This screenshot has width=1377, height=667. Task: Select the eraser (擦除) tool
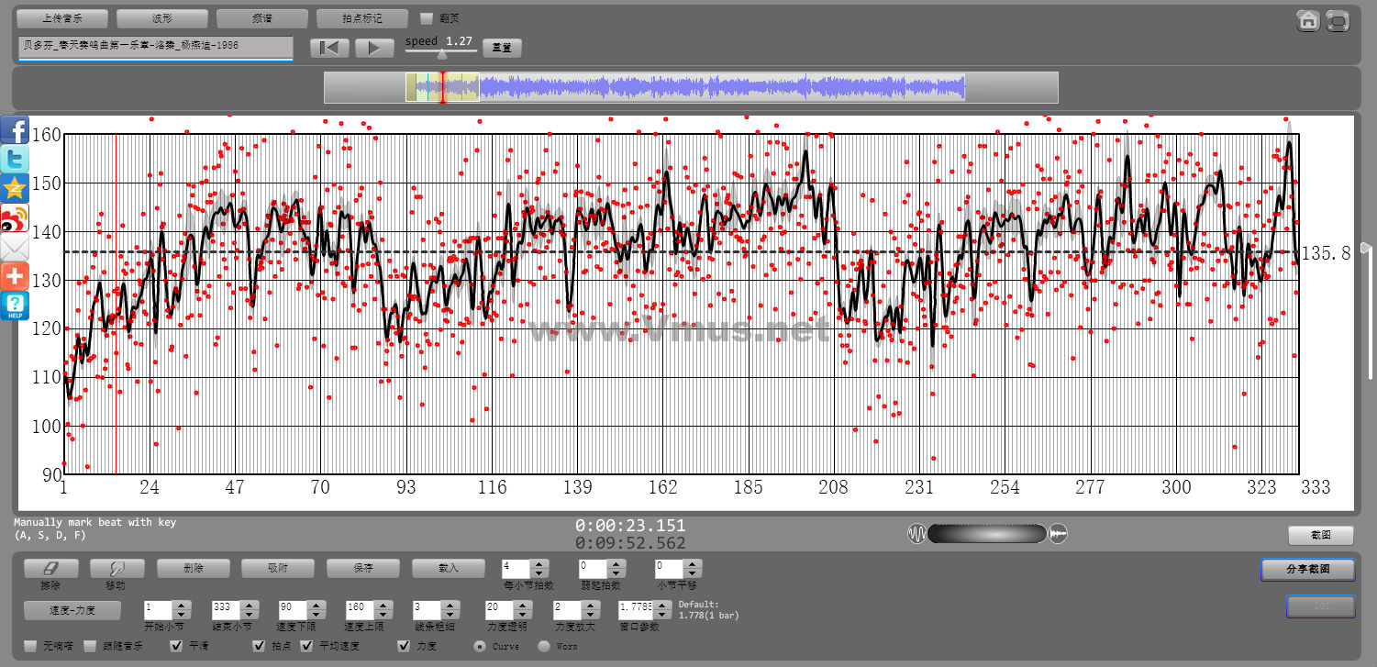(50, 568)
